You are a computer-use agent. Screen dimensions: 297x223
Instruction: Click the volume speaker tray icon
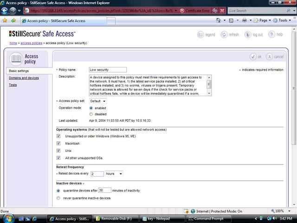coord(275,218)
